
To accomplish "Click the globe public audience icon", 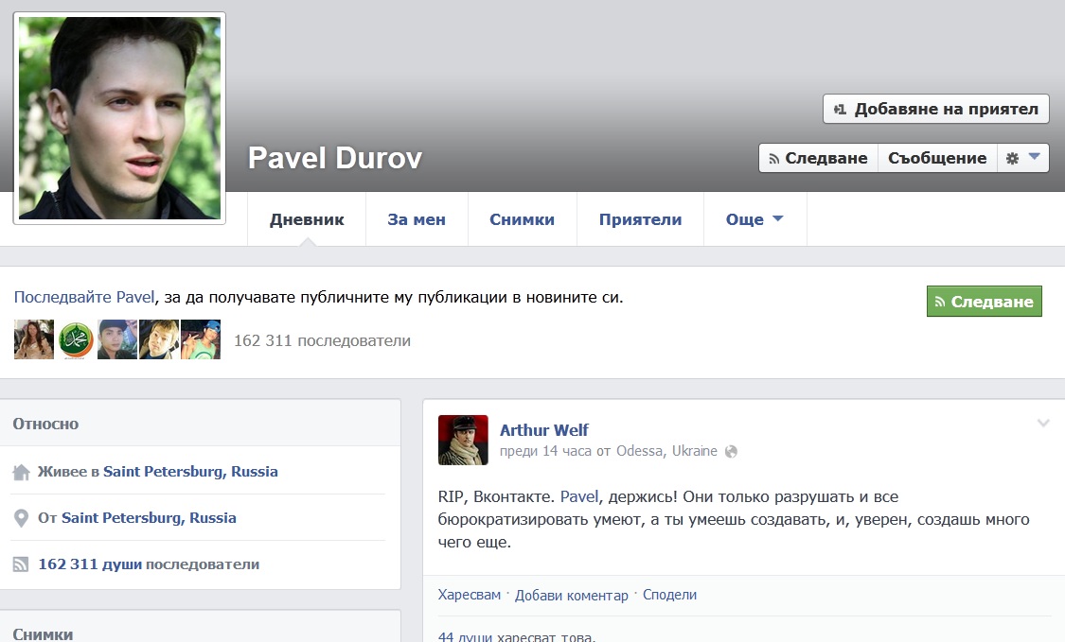I will point(731,451).
